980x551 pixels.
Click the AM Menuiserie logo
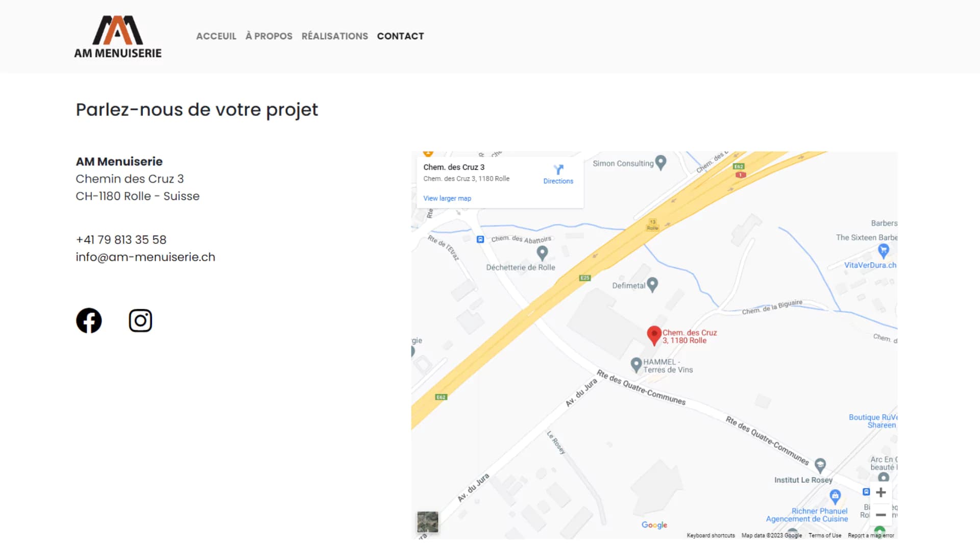click(118, 33)
